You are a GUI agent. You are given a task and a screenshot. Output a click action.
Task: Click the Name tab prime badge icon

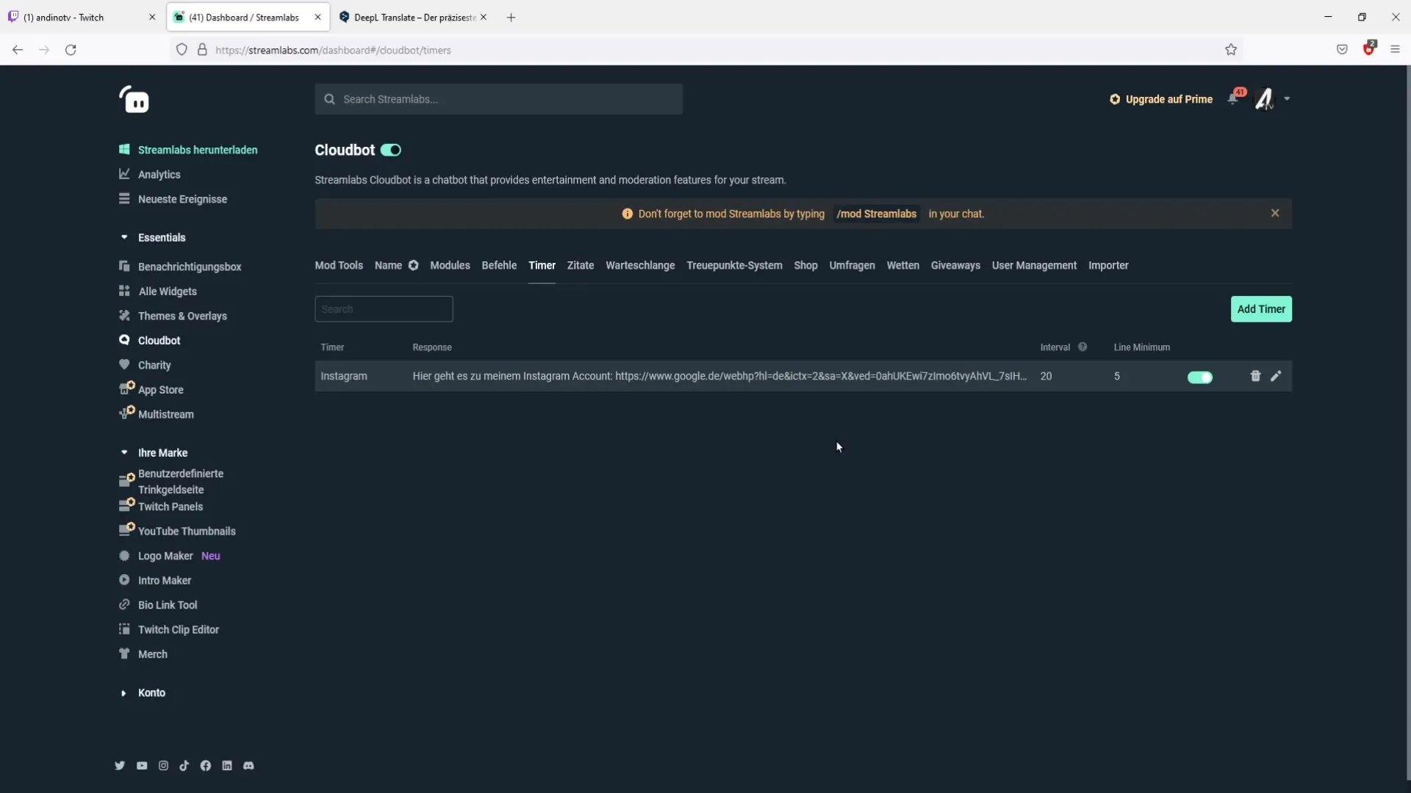414,266
